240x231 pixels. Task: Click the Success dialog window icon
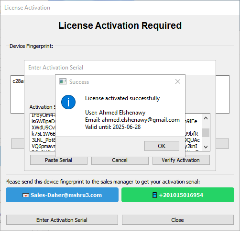(x=63, y=81)
